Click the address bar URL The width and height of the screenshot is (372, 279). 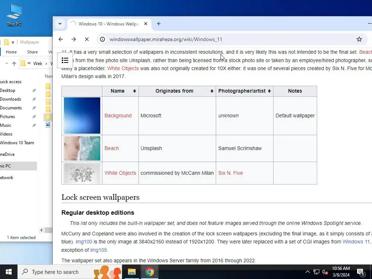tap(166, 39)
